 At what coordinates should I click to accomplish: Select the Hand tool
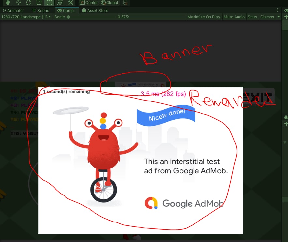(8, 2)
